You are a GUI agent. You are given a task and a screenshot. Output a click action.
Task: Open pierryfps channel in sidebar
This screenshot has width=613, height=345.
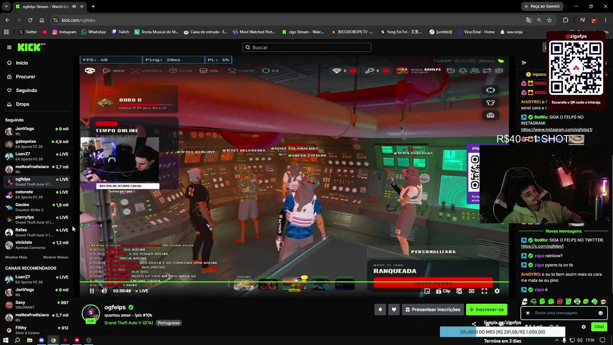37,219
